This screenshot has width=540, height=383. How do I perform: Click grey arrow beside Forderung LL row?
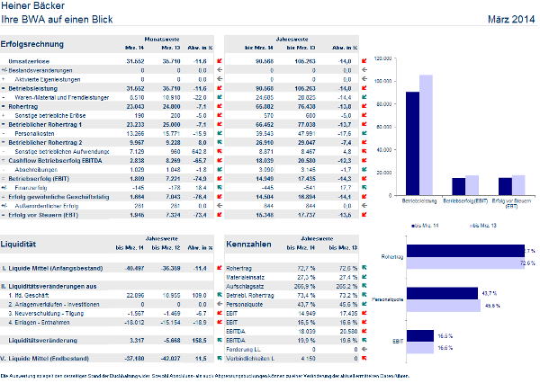364,349
